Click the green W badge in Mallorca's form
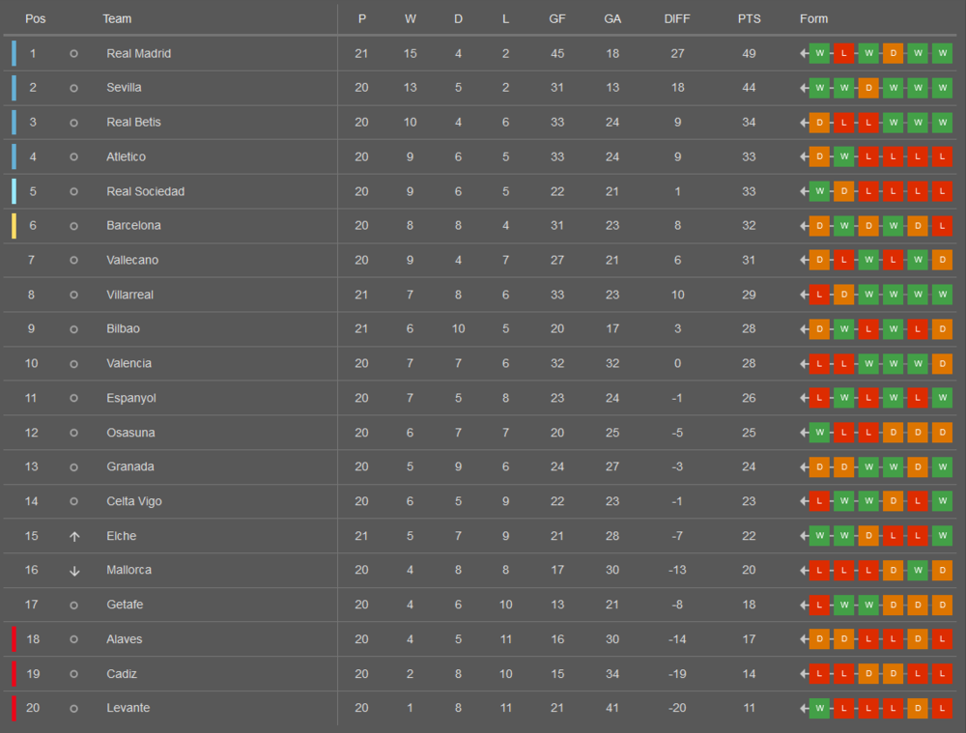Image resolution: width=966 pixels, height=733 pixels. click(x=918, y=571)
